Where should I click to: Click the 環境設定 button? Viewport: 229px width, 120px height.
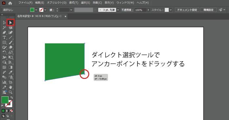208,10
